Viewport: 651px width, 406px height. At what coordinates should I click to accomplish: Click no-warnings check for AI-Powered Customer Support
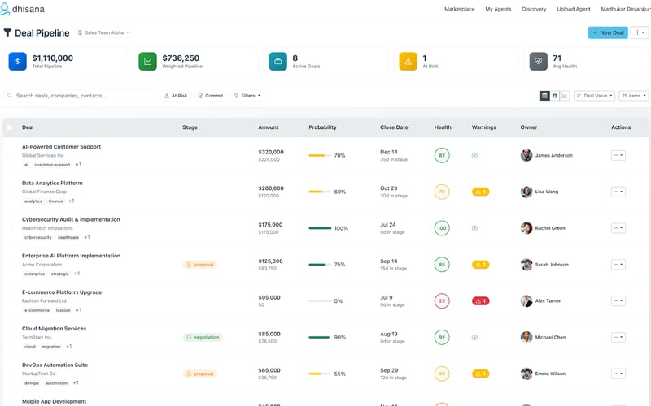[474, 155]
